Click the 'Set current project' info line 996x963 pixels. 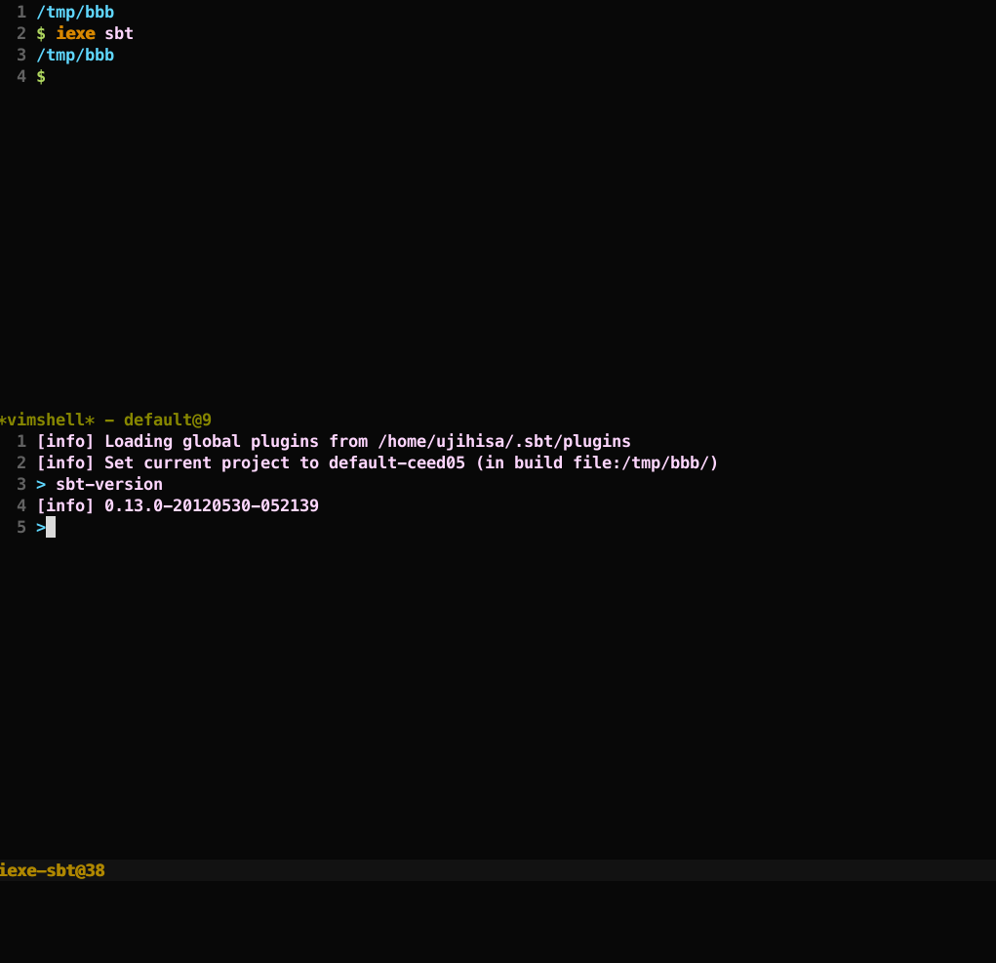(378, 463)
